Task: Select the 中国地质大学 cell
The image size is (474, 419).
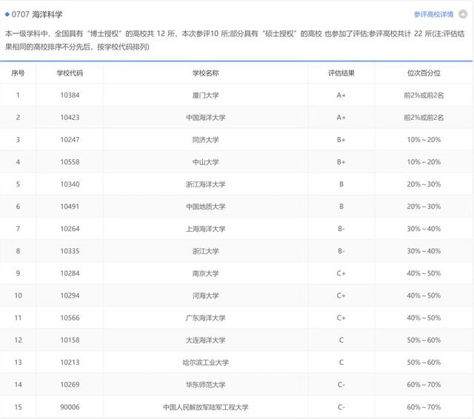Action: coord(206,207)
